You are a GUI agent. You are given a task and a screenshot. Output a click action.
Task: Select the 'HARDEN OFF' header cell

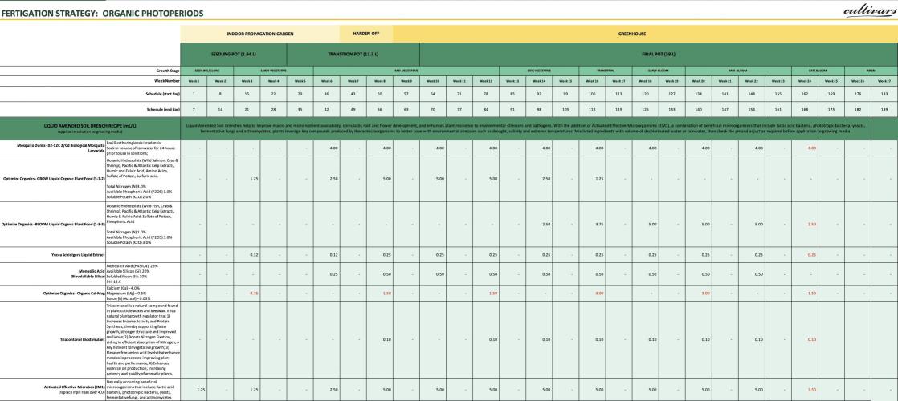pos(366,34)
